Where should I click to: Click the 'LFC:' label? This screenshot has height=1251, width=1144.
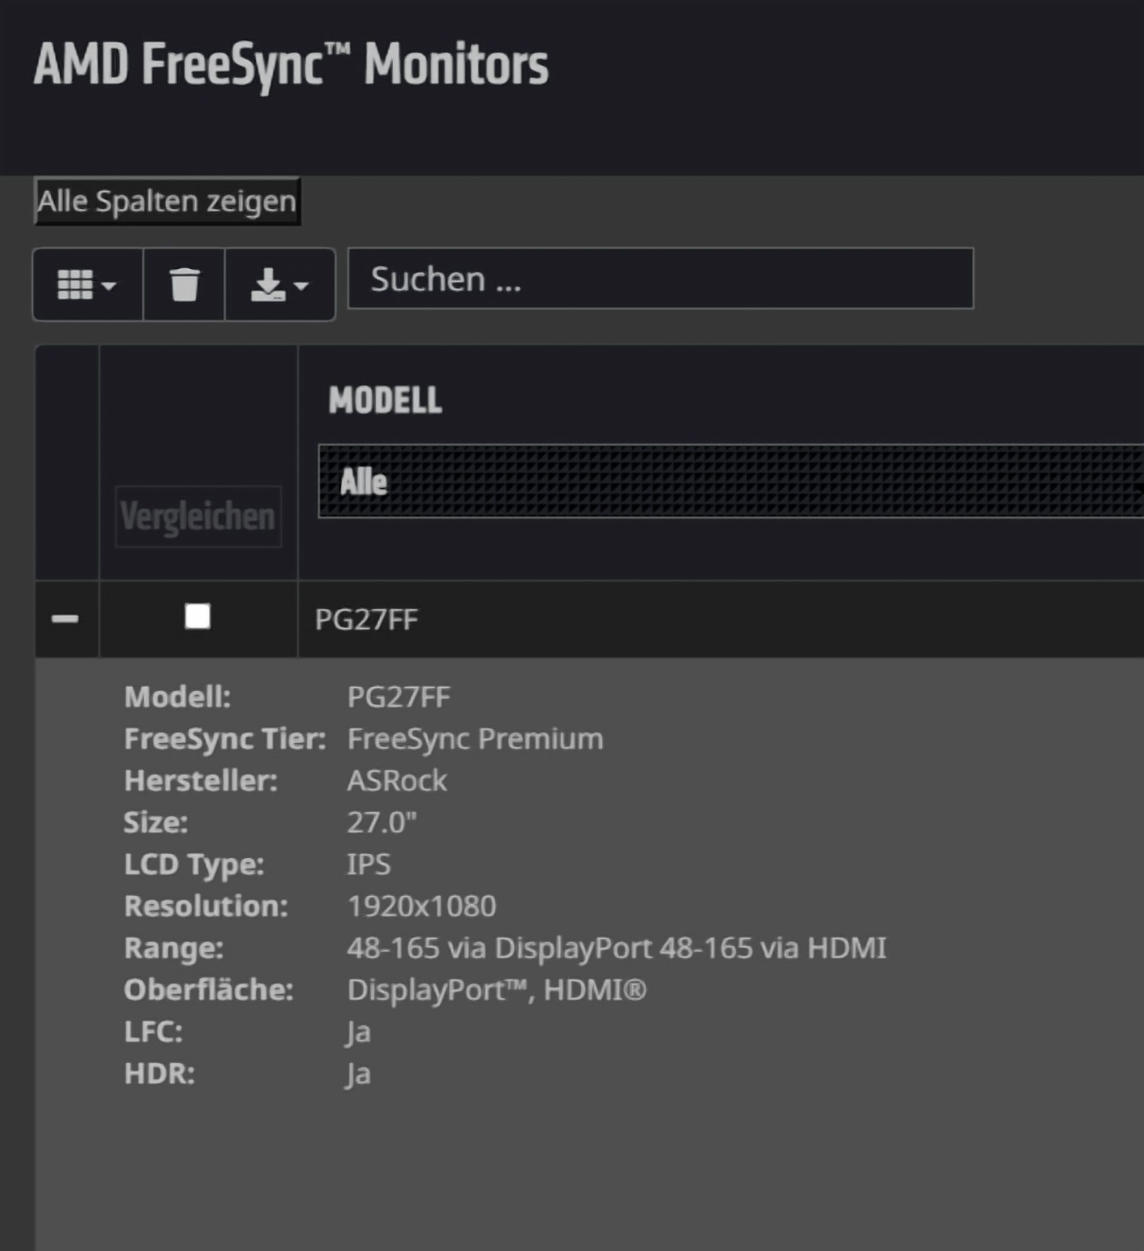pyautogui.click(x=153, y=1032)
